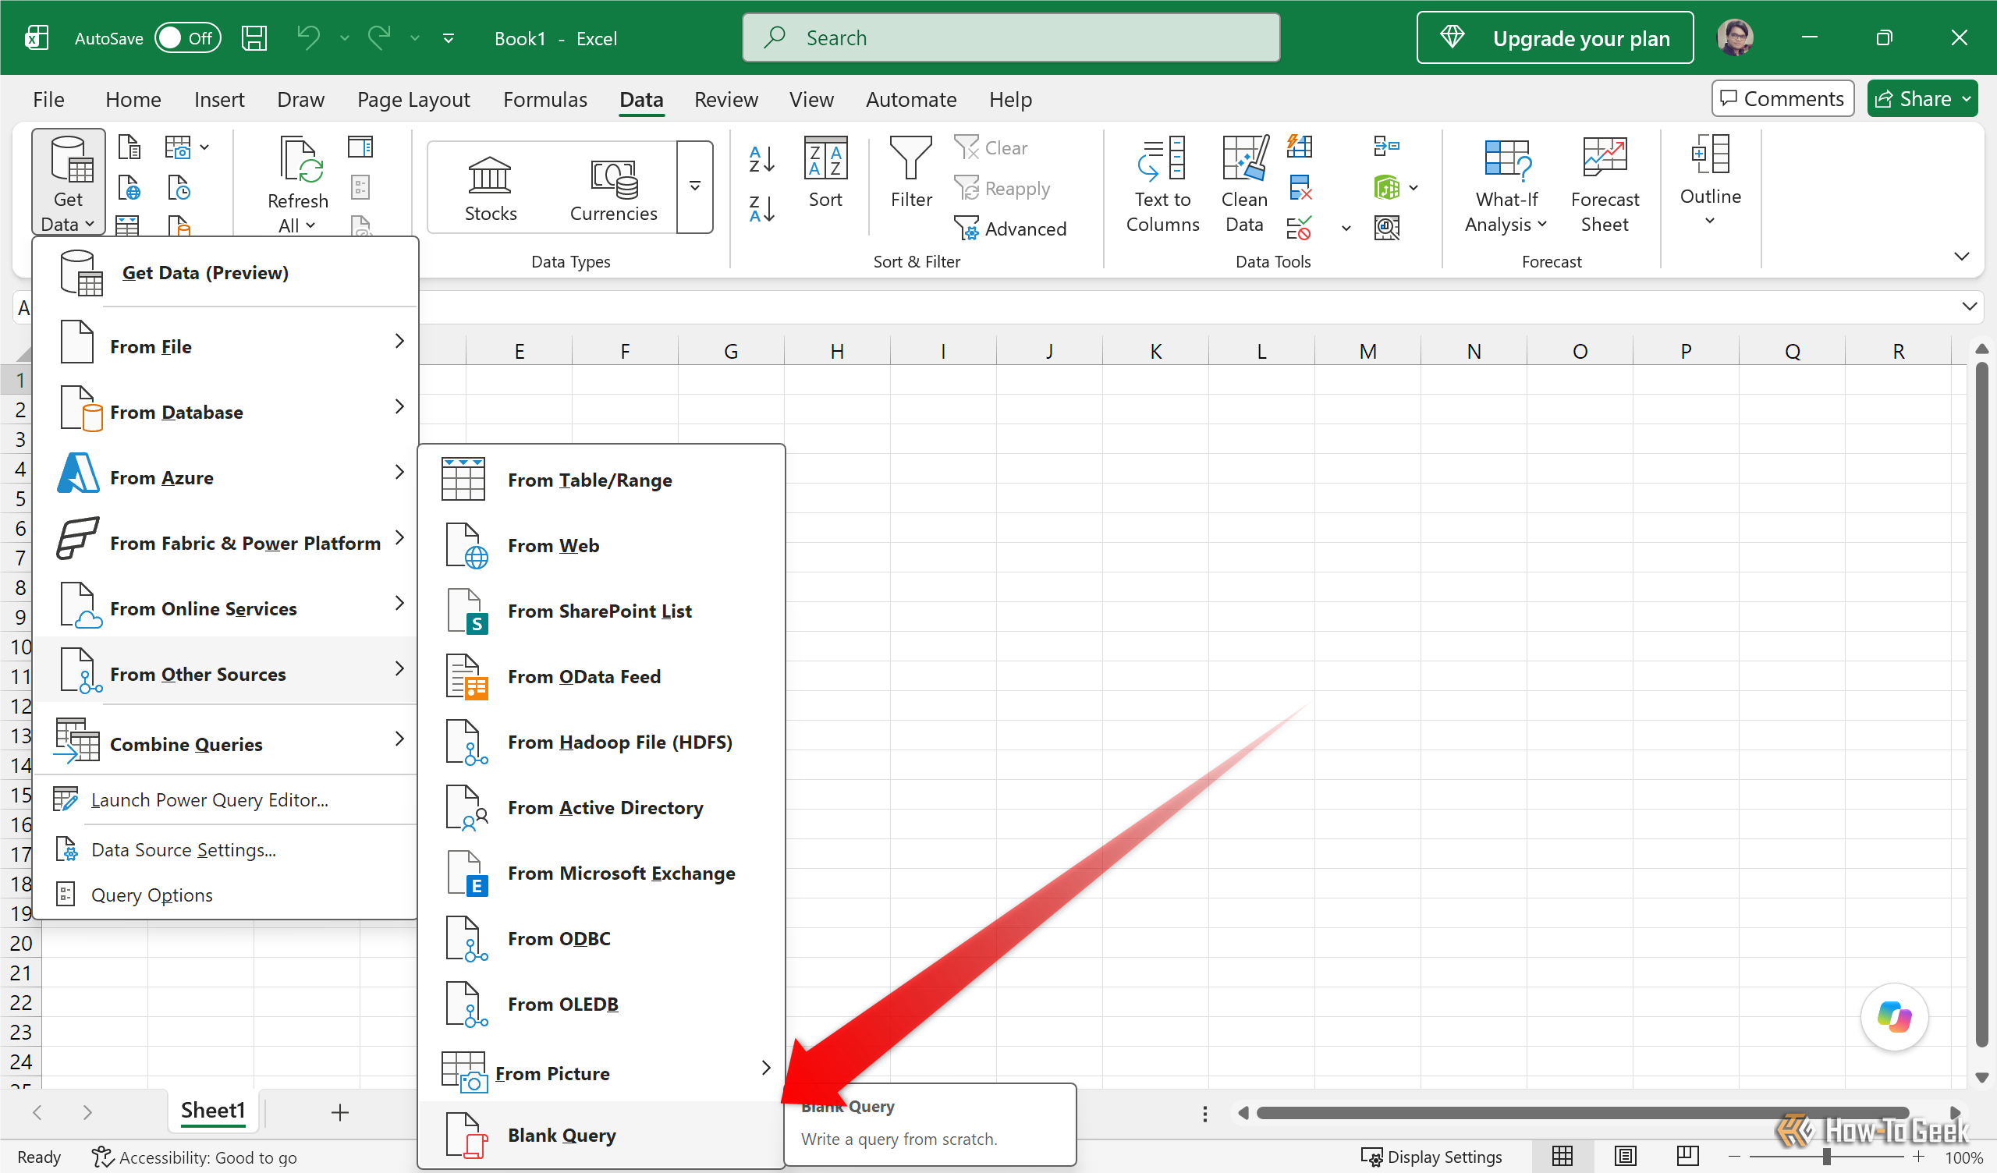Viewport: 1997px width, 1173px height.
Task: Click the Undo icon
Action: (308, 38)
